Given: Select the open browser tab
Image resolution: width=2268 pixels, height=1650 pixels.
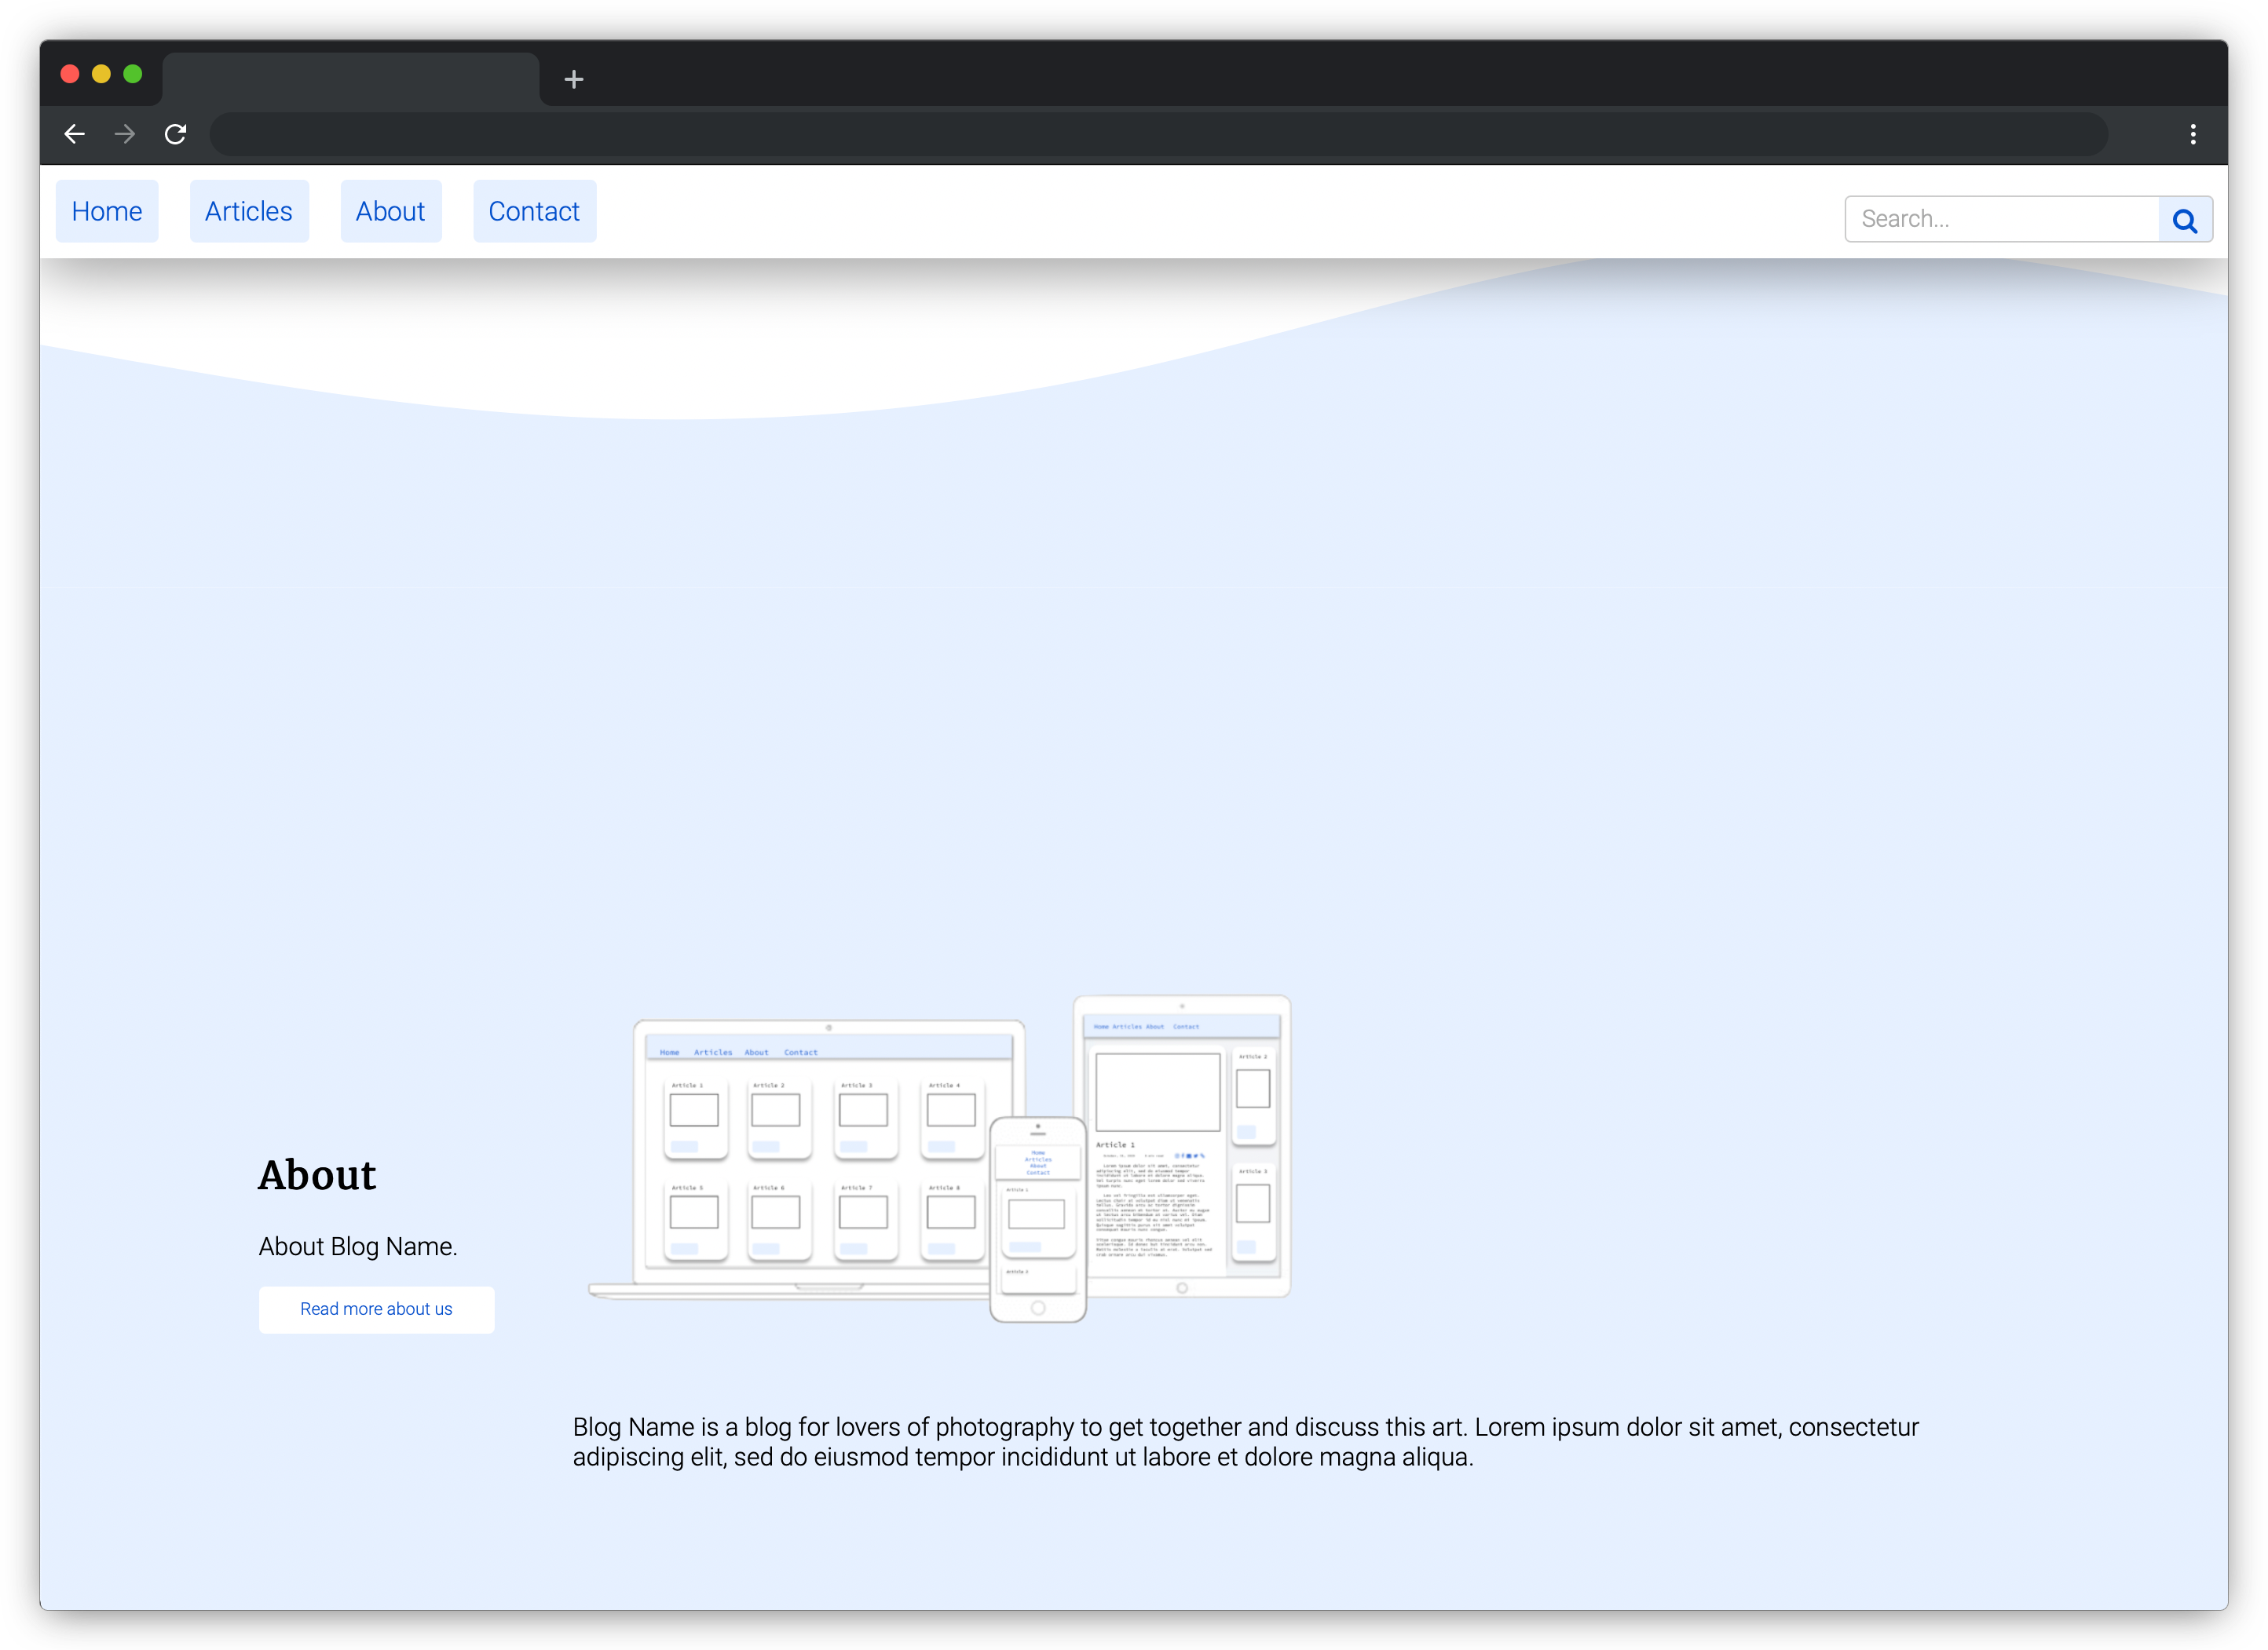Looking at the screenshot, I should pyautogui.click(x=350, y=79).
